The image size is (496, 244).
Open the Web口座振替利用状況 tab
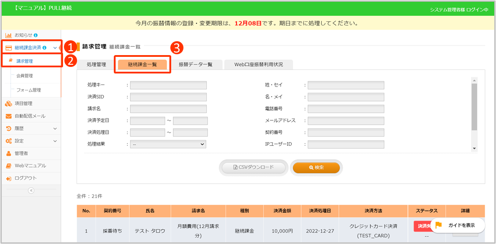pos(258,64)
